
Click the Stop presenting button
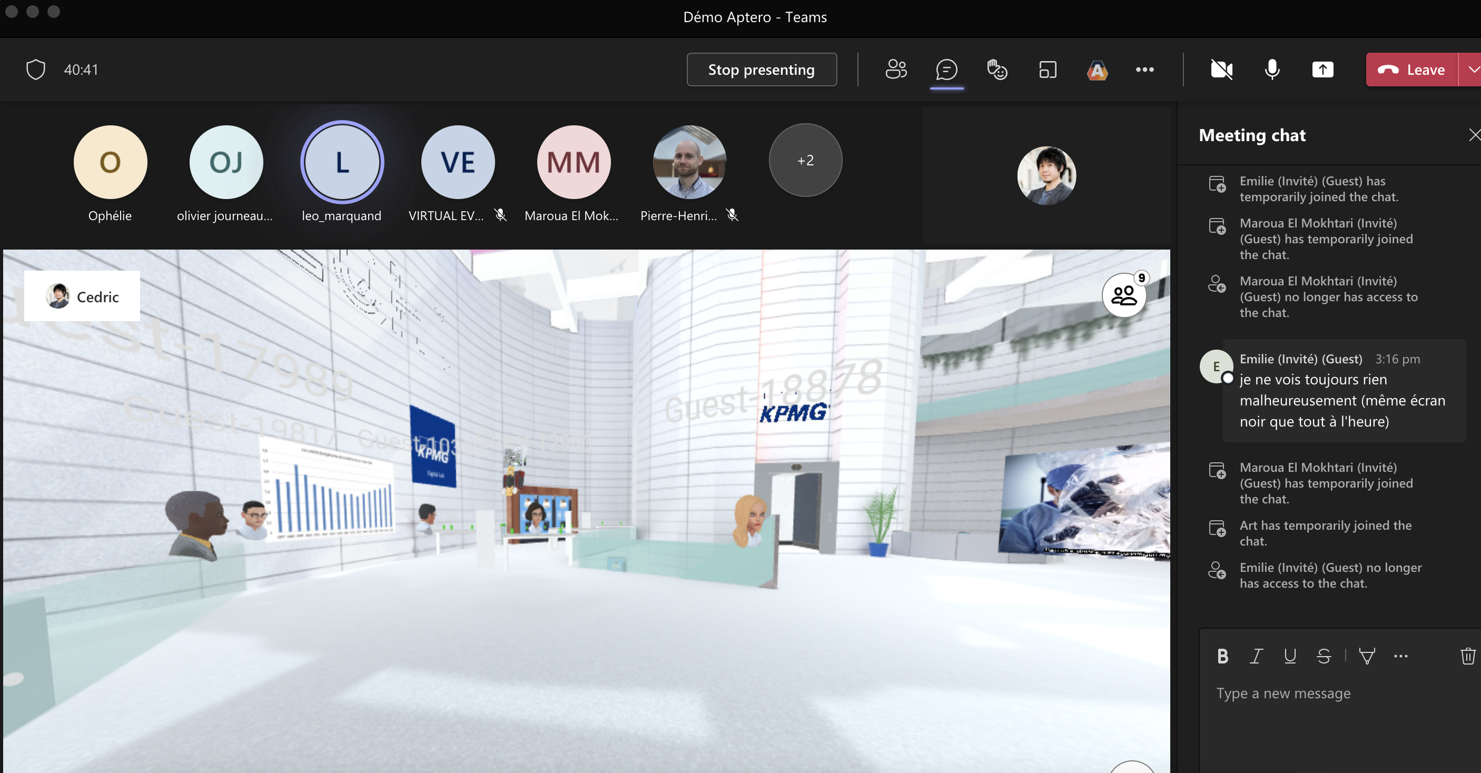coord(761,70)
